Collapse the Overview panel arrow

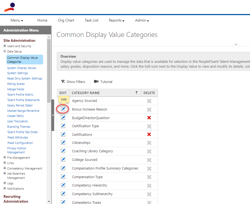(x=236, y=44)
